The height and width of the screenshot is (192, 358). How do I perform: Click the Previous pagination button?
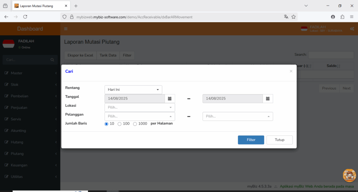click(329, 88)
